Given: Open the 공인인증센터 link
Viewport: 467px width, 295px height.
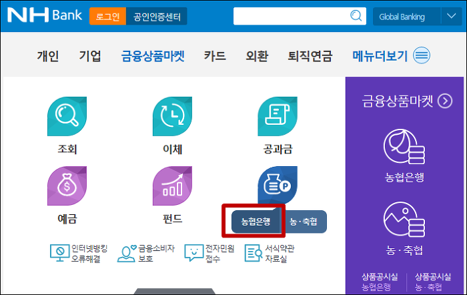Looking at the screenshot, I should coord(157,16).
